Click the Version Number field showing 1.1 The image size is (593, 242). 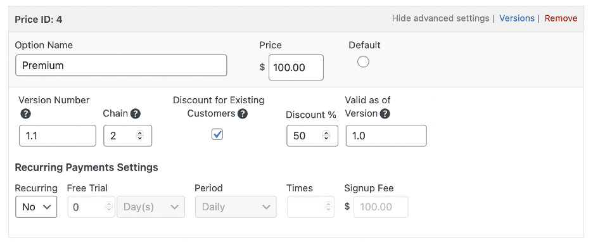coord(58,136)
